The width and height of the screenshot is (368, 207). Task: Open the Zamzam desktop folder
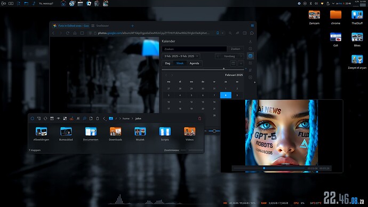tap(314, 17)
